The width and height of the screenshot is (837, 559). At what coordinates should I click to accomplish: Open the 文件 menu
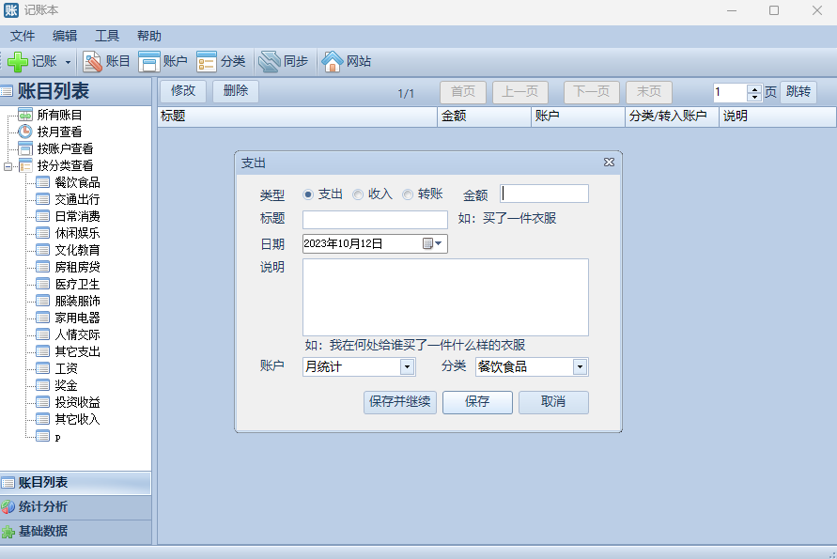[x=23, y=36]
